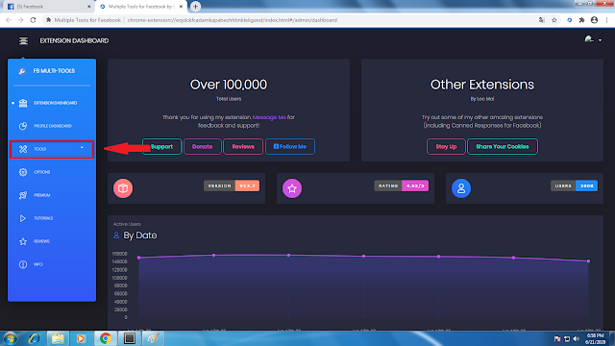Open the Reviews star icon in sidebar
615x346 pixels.
(x=23, y=241)
